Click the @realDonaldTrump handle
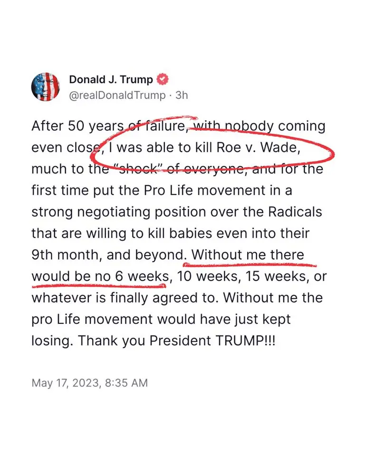 coord(117,95)
